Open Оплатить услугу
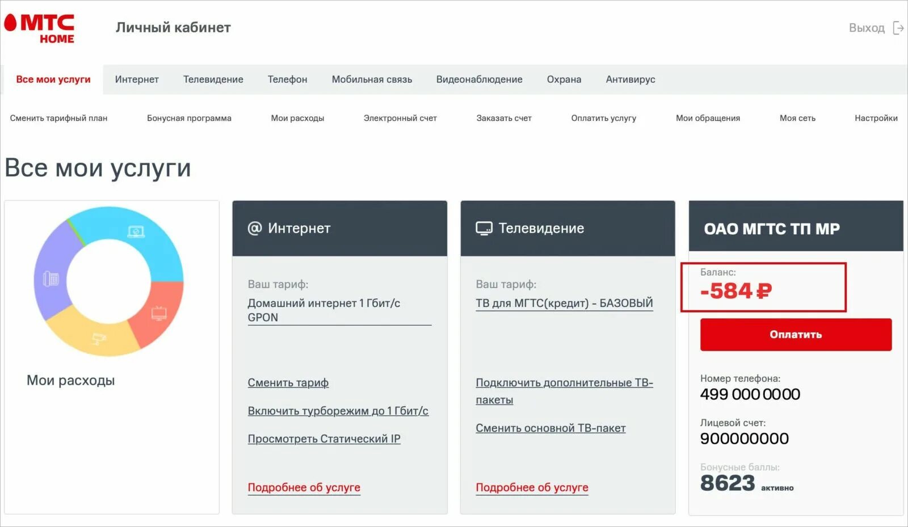This screenshot has height=527, width=908. tap(604, 118)
